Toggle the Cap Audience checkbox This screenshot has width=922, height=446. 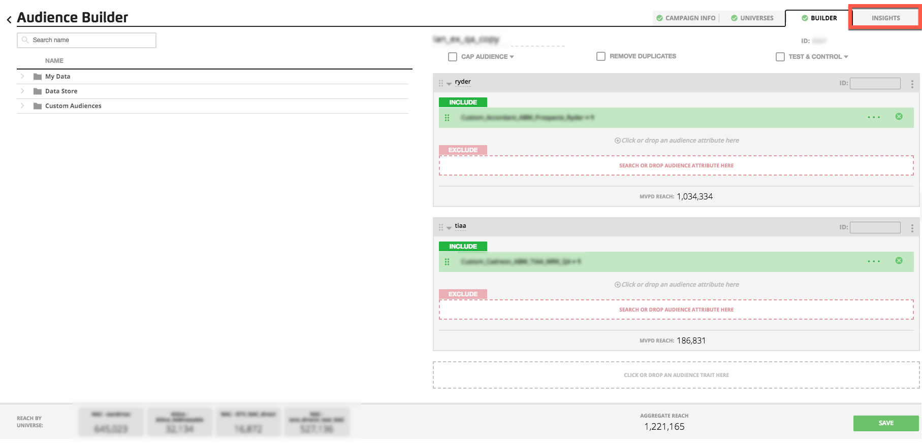point(453,57)
